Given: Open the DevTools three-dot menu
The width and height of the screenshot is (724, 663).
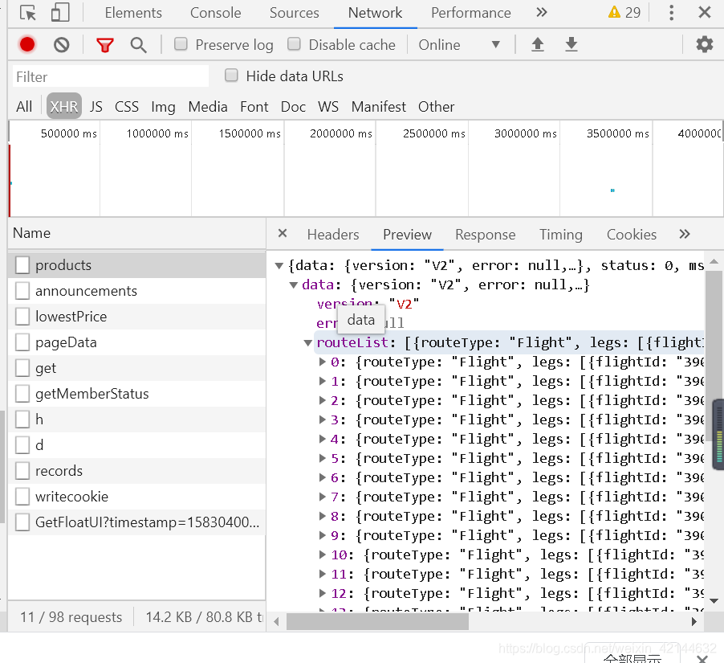Looking at the screenshot, I should pyautogui.click(x=671, y=13).
